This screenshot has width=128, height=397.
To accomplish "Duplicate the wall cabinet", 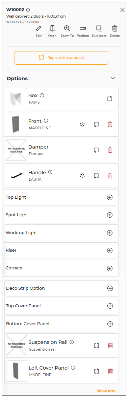I will tap(99, 28).
